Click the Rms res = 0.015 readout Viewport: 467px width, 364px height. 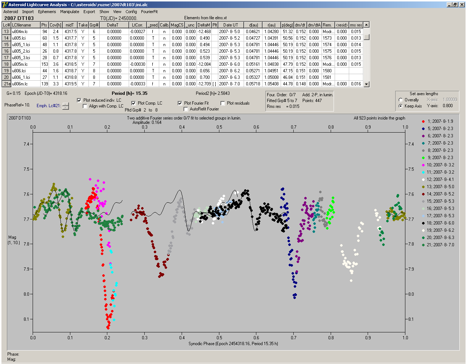(283, 106)
